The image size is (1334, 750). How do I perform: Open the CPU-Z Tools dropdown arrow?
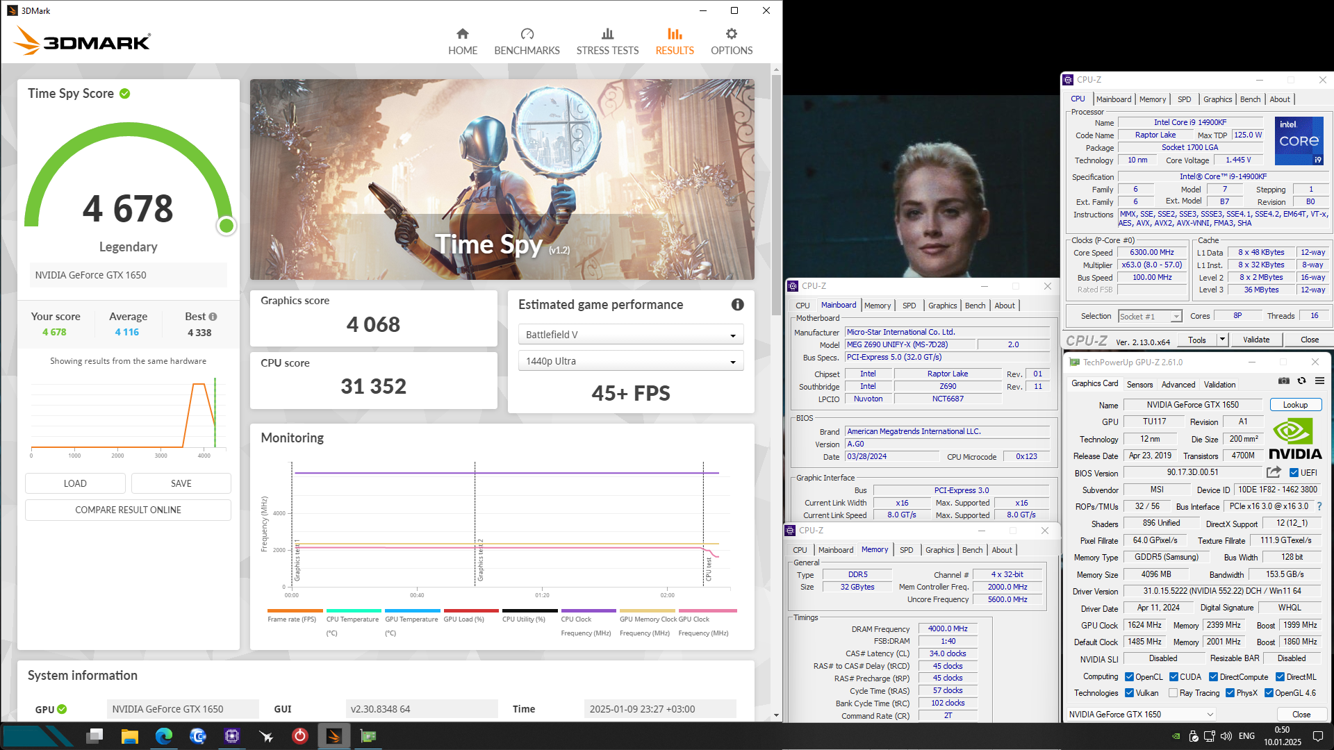tap(1222, 340)
